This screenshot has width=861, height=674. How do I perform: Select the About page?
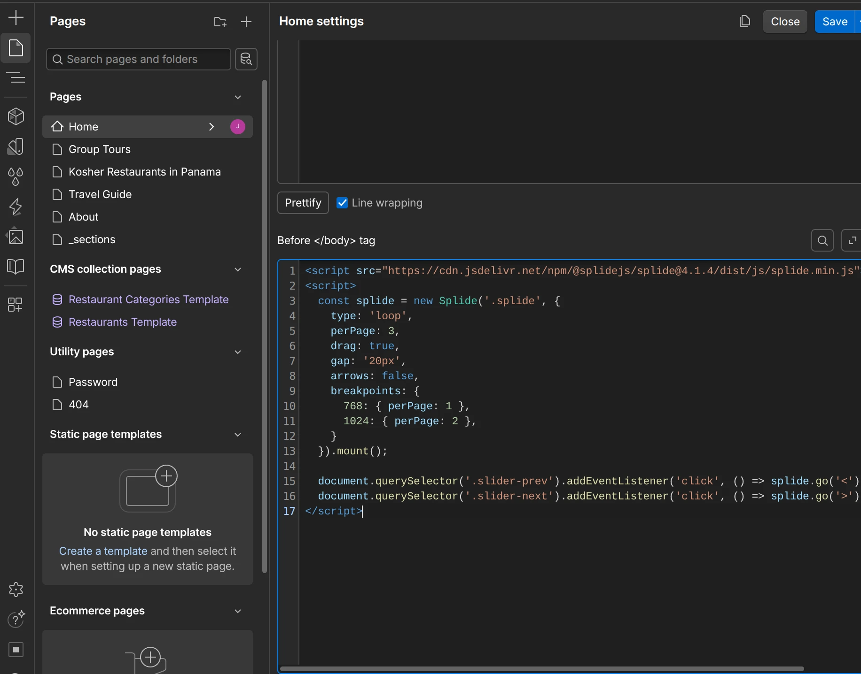[x=148, y=217]
